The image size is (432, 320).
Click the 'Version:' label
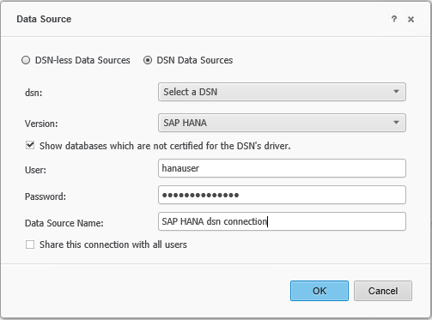41,124
